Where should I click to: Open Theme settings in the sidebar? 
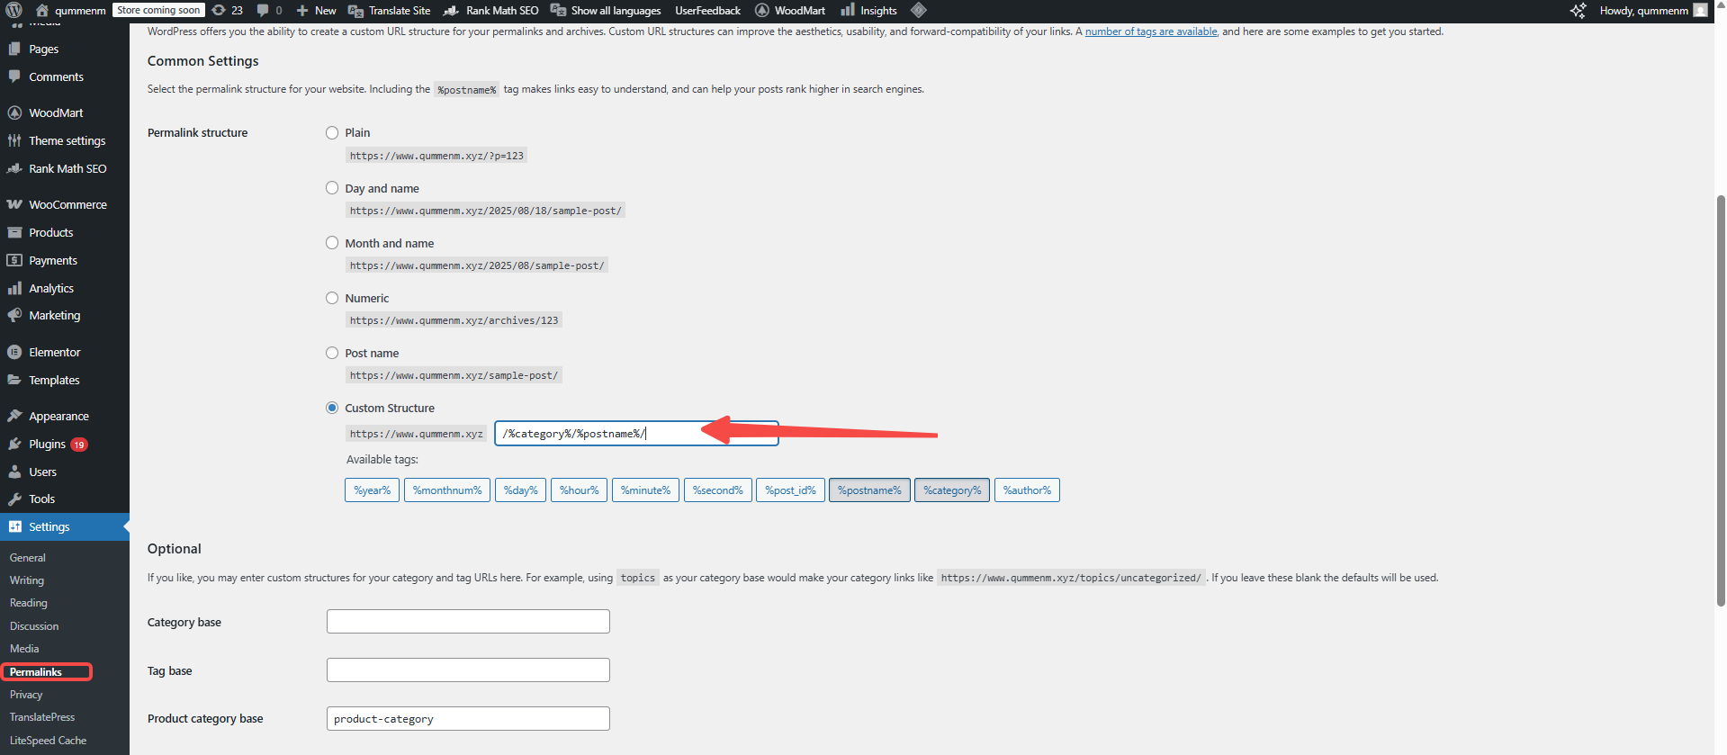[x=65, y=141]
